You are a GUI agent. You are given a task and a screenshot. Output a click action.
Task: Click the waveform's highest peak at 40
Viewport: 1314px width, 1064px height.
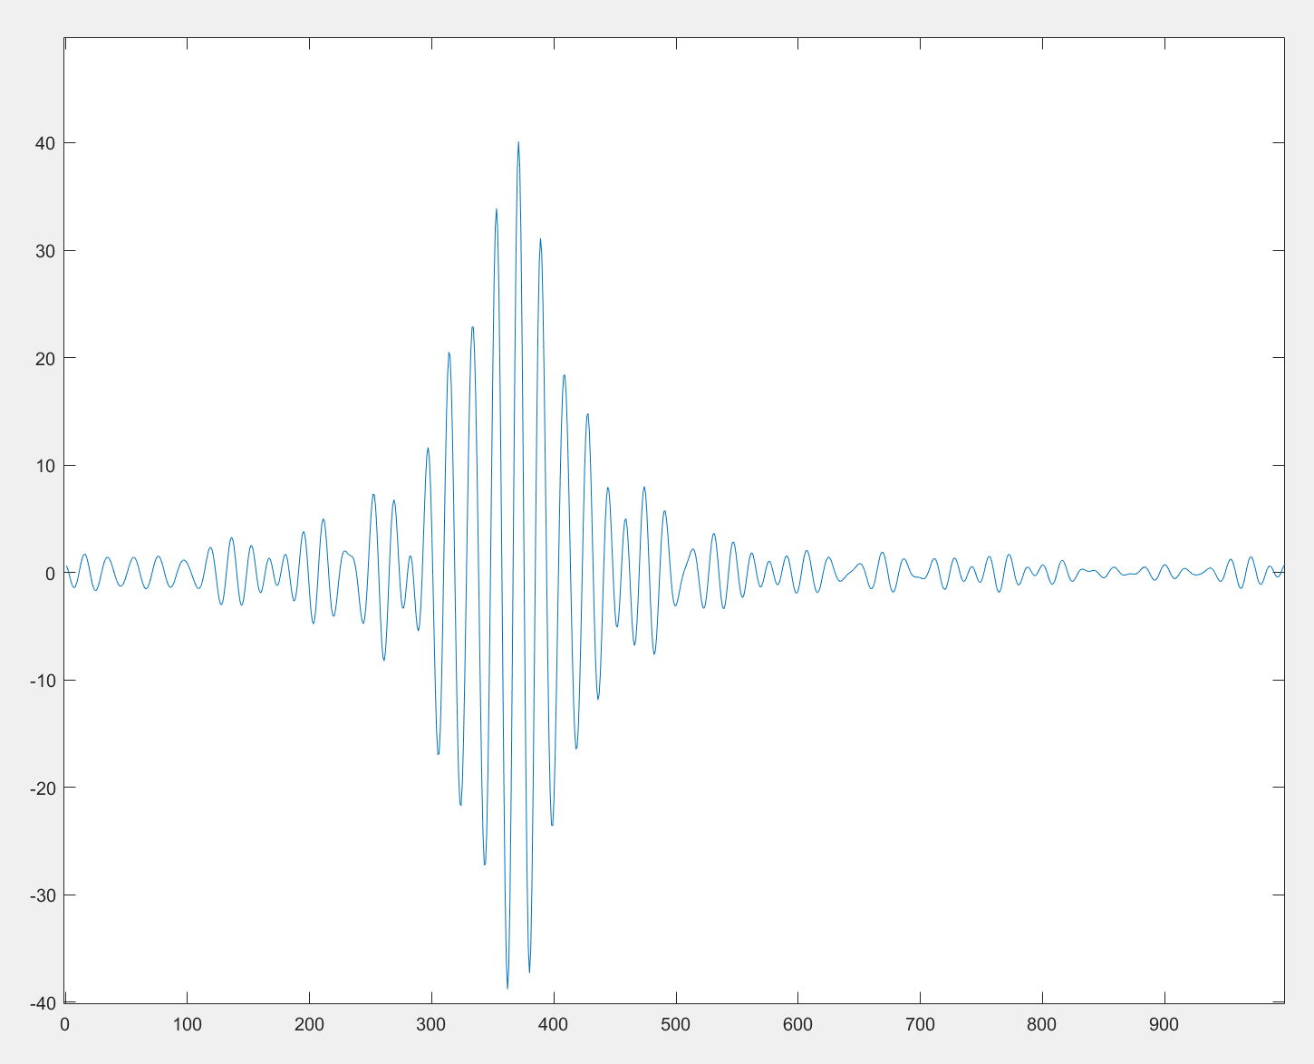[x=518, y=142]
